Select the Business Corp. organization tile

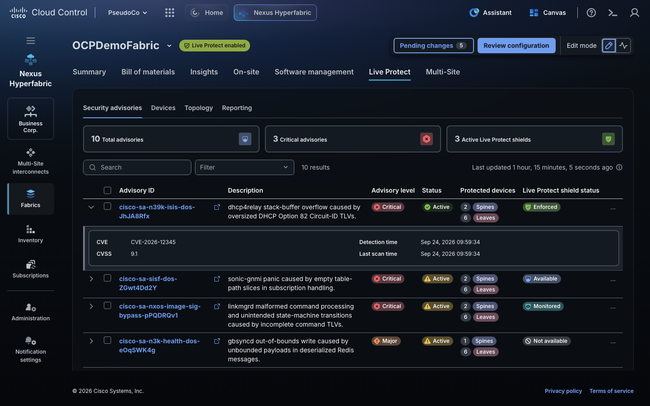31,119
